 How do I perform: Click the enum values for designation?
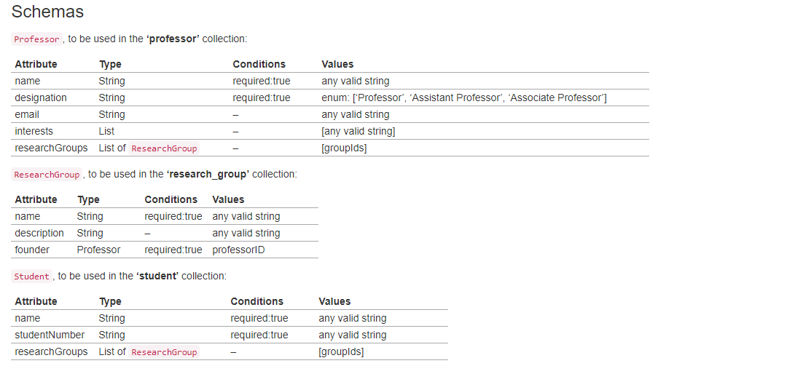[x=463, y=98]
